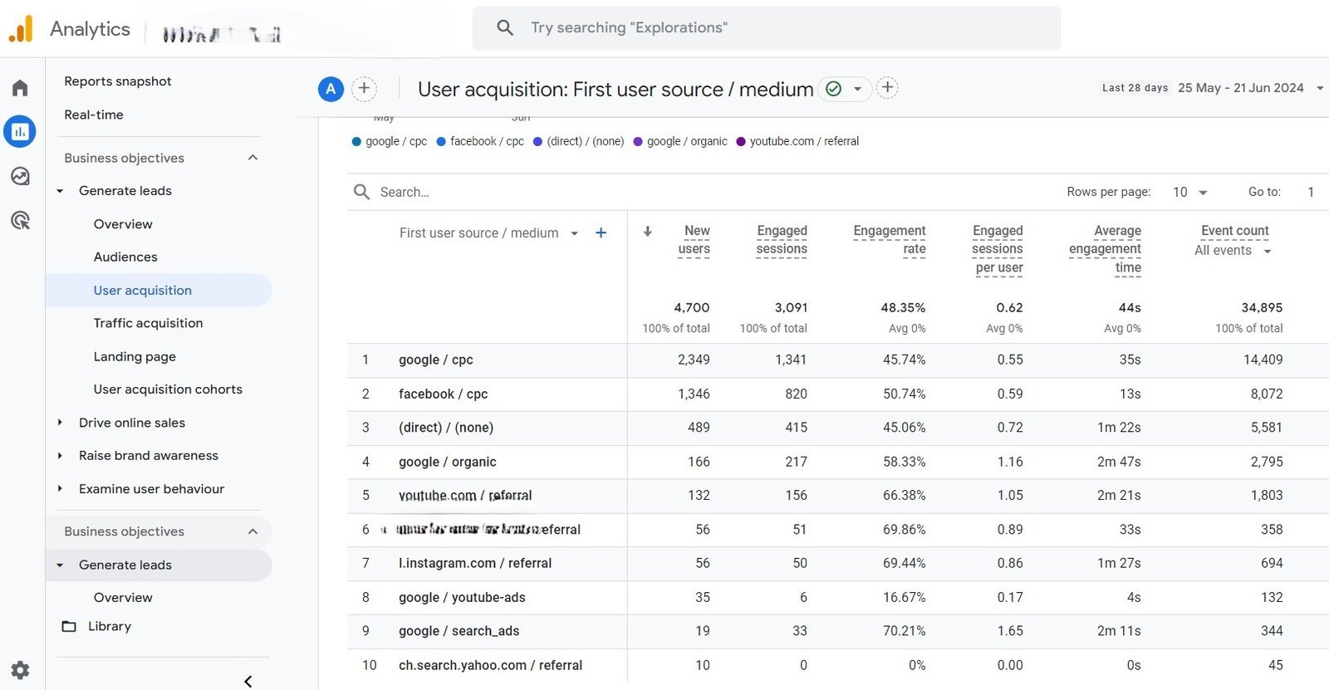The height and width of the screenshot is (690, 1329).
Task: Add secondary dimension with blue plus icon
Action: (x=601, y=233)
